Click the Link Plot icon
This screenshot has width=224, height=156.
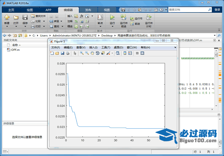click(118, 53)
